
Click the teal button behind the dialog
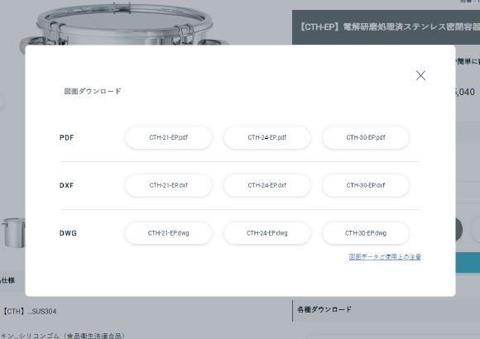point(468,262)
